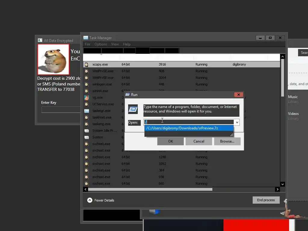Viewport: 308px width, 231px height.
Task: Click the Search box in background window
Action: [x=303, y=53]
